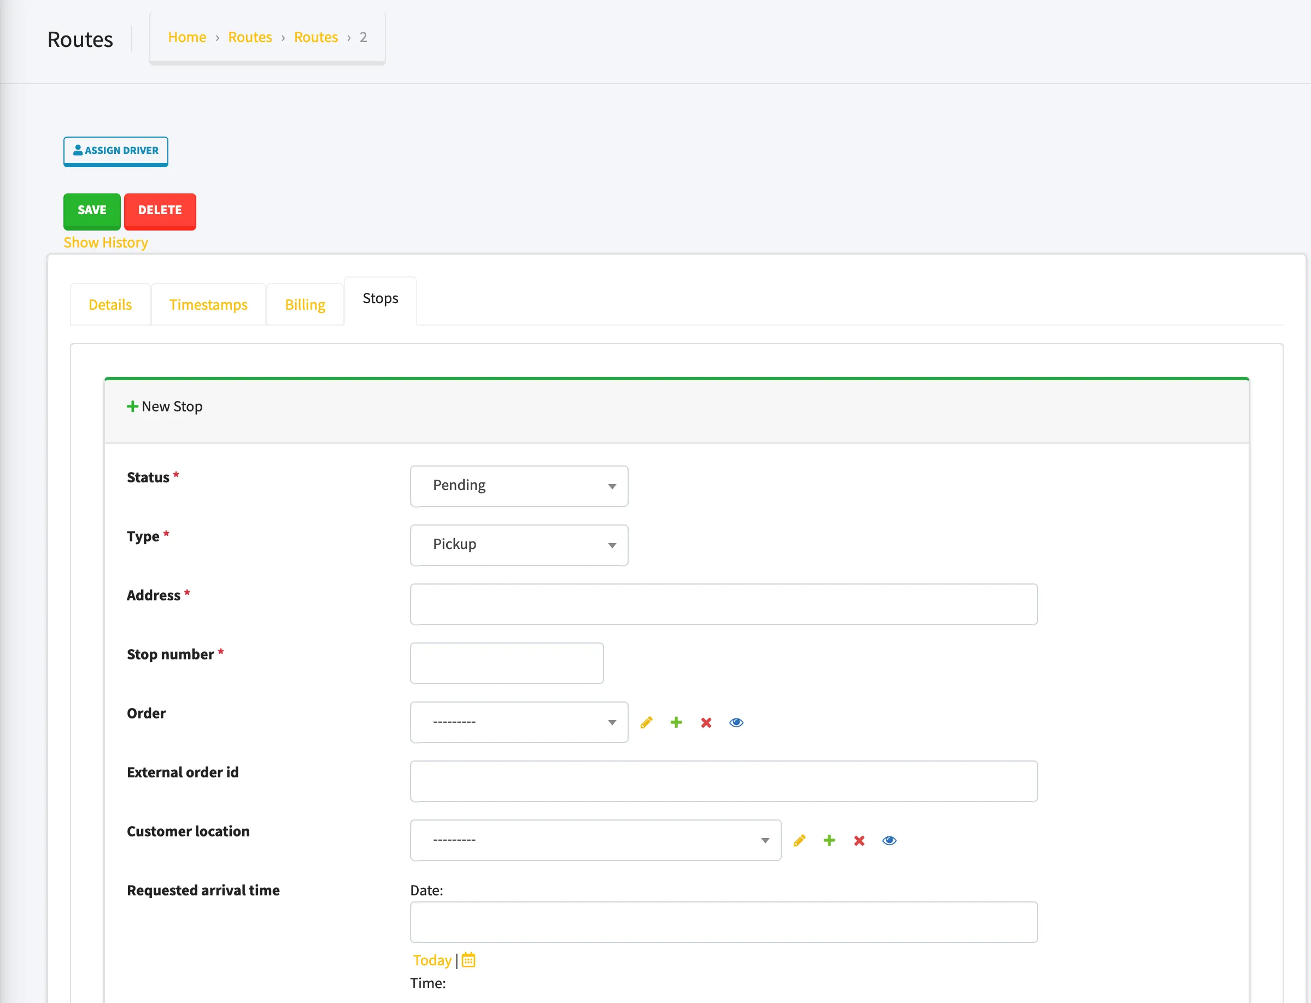This screenshot has width=1311, height=1003.
Task: Go to Home in the breadcrumb
Action: tap(186, 37)
